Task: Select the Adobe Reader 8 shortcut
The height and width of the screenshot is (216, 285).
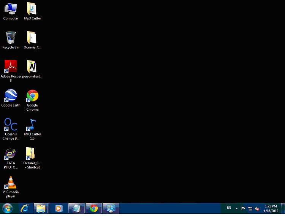Action: 11,71
